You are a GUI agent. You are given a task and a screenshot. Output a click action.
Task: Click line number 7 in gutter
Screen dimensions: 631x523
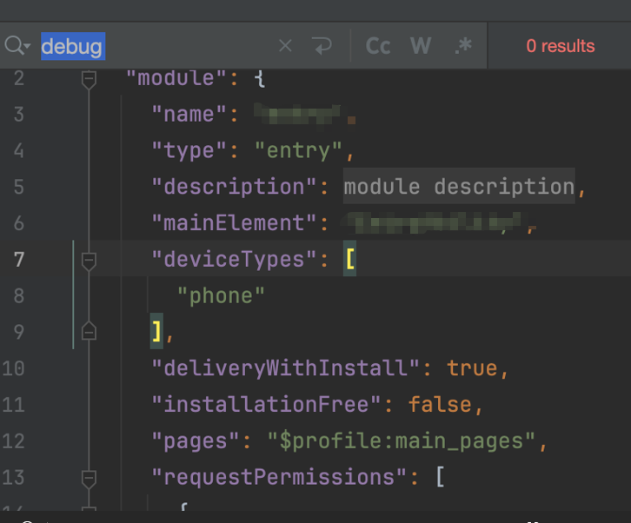[19, 259]
